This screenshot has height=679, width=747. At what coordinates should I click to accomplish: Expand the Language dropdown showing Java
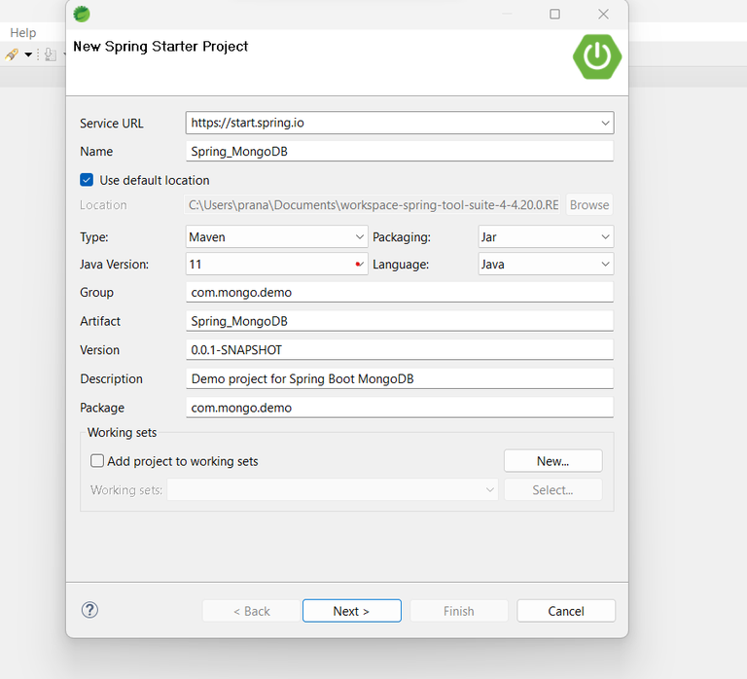tap(605, 264)
